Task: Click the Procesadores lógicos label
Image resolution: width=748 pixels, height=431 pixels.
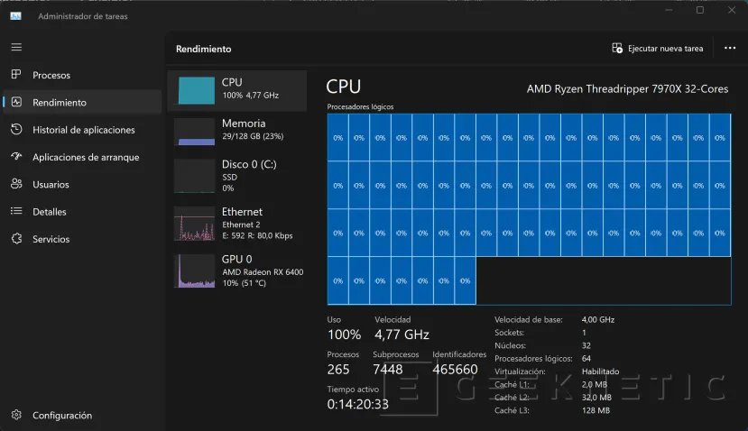Action: [x=360, y=106]
